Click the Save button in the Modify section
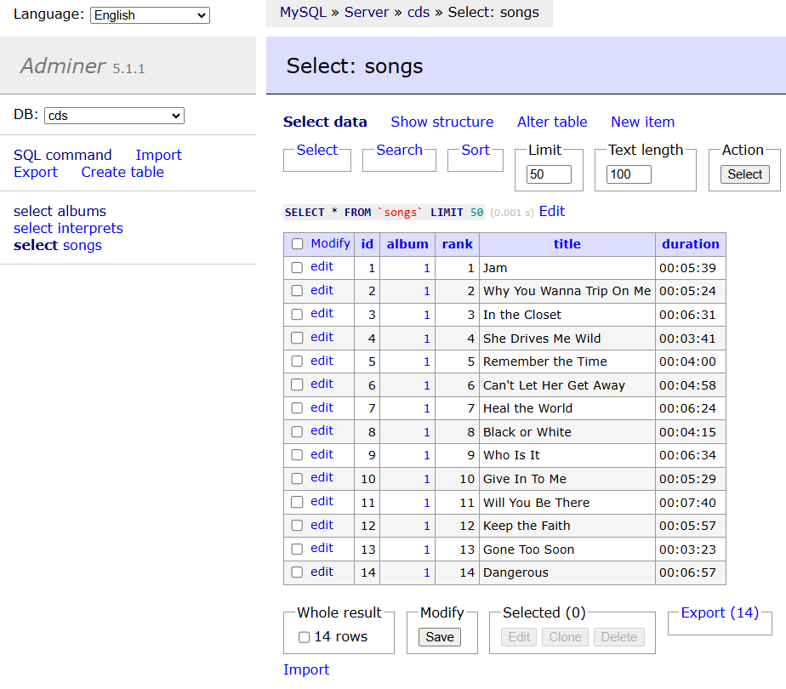This screenshot has width=786, height=689. 439,636
